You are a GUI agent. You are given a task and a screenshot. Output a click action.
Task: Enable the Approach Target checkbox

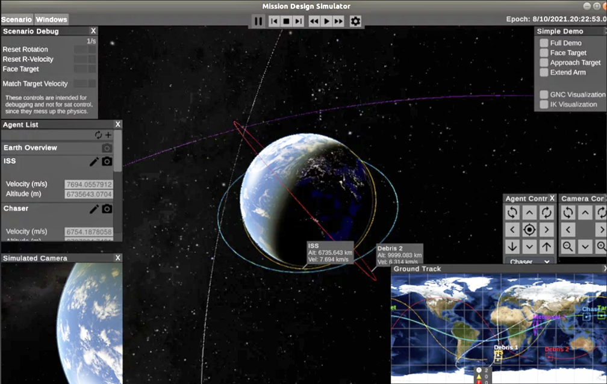click(544, 63)
